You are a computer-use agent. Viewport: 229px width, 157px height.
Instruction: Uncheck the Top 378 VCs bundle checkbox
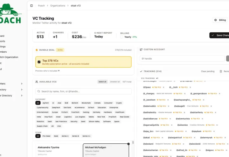(x=39, y=62)
